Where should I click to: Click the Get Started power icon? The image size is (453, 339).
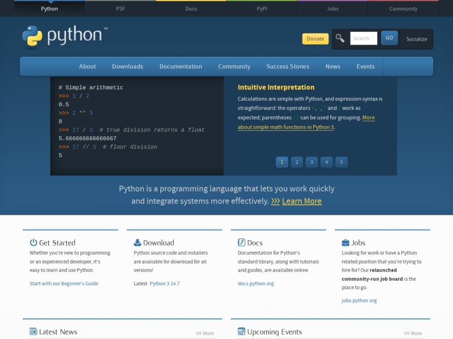tap(33, 242)
